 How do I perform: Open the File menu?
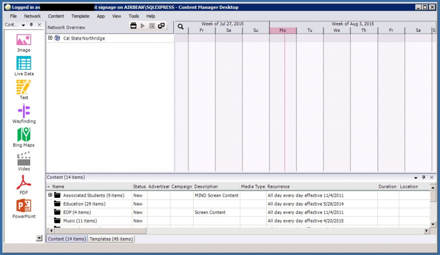(x=13, y=16)
